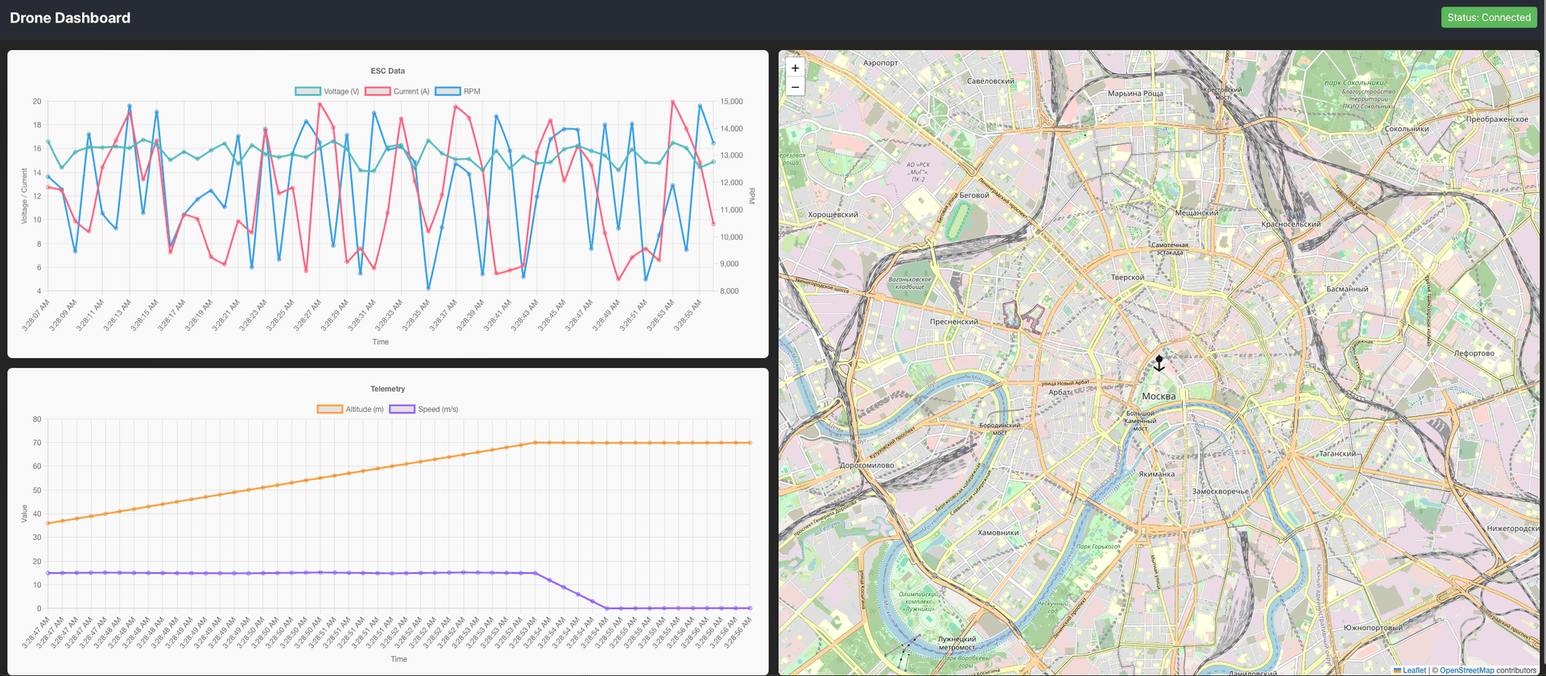The image size is (1546, 676).
Task: Click the purple Speed (m/s) legend swatch
Action: 402,410
